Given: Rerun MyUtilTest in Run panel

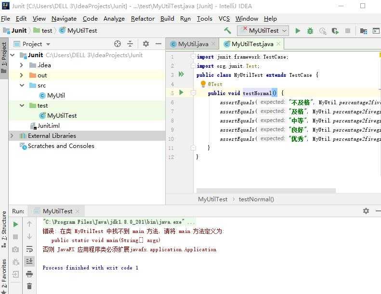Looking at the screenshot, I should 15,224.
